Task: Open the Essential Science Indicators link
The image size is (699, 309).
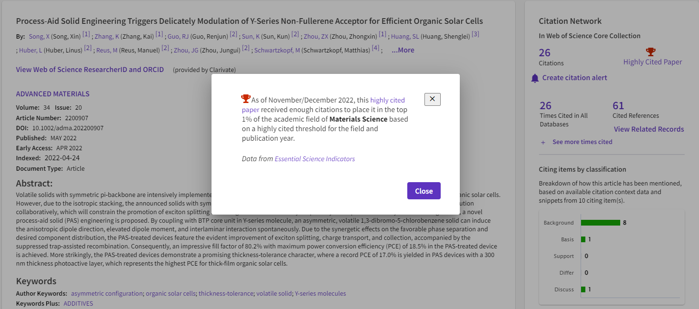Action: coord(315,159)
